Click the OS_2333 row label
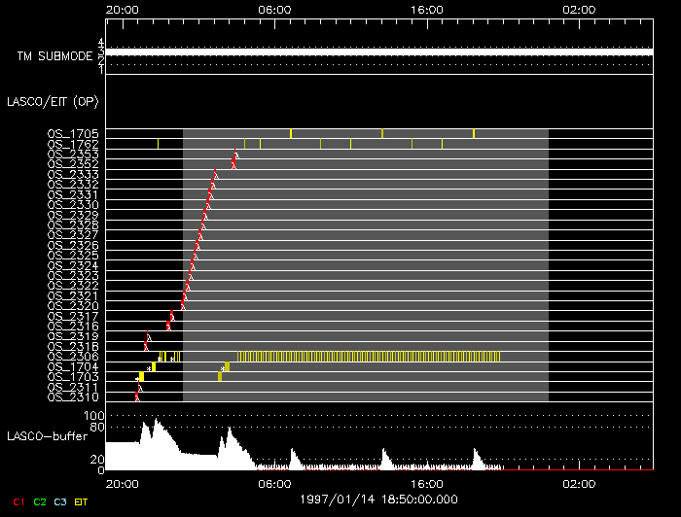Image resolution: width=681 pixels, height=517 pixels. [73, 174]
